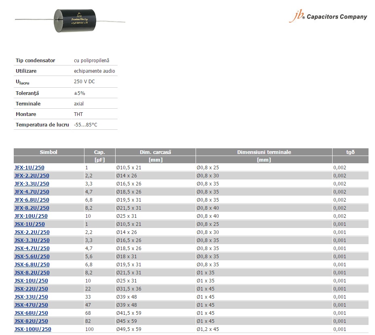This screenshot has width=375, height=335.
Task: Click the Dimensiuni terminale column header
Action: pos(264,152)
